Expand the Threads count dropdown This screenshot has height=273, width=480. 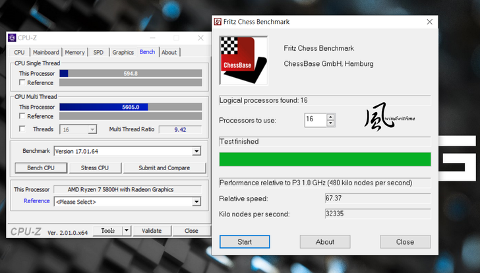coord(92,129)
